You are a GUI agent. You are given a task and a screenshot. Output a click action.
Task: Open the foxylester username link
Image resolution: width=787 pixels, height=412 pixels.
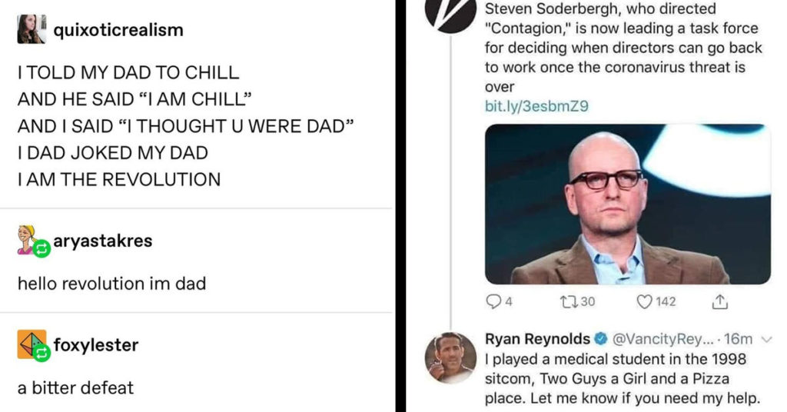pyautogui.click(x=96, y=345)
